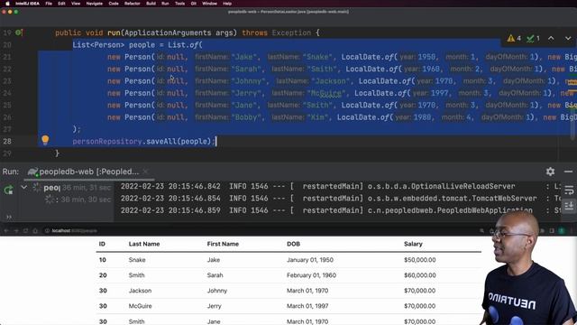Click the Jackson last name cell
This screenshot has width=577, height=325.
(x=140, y=291)
